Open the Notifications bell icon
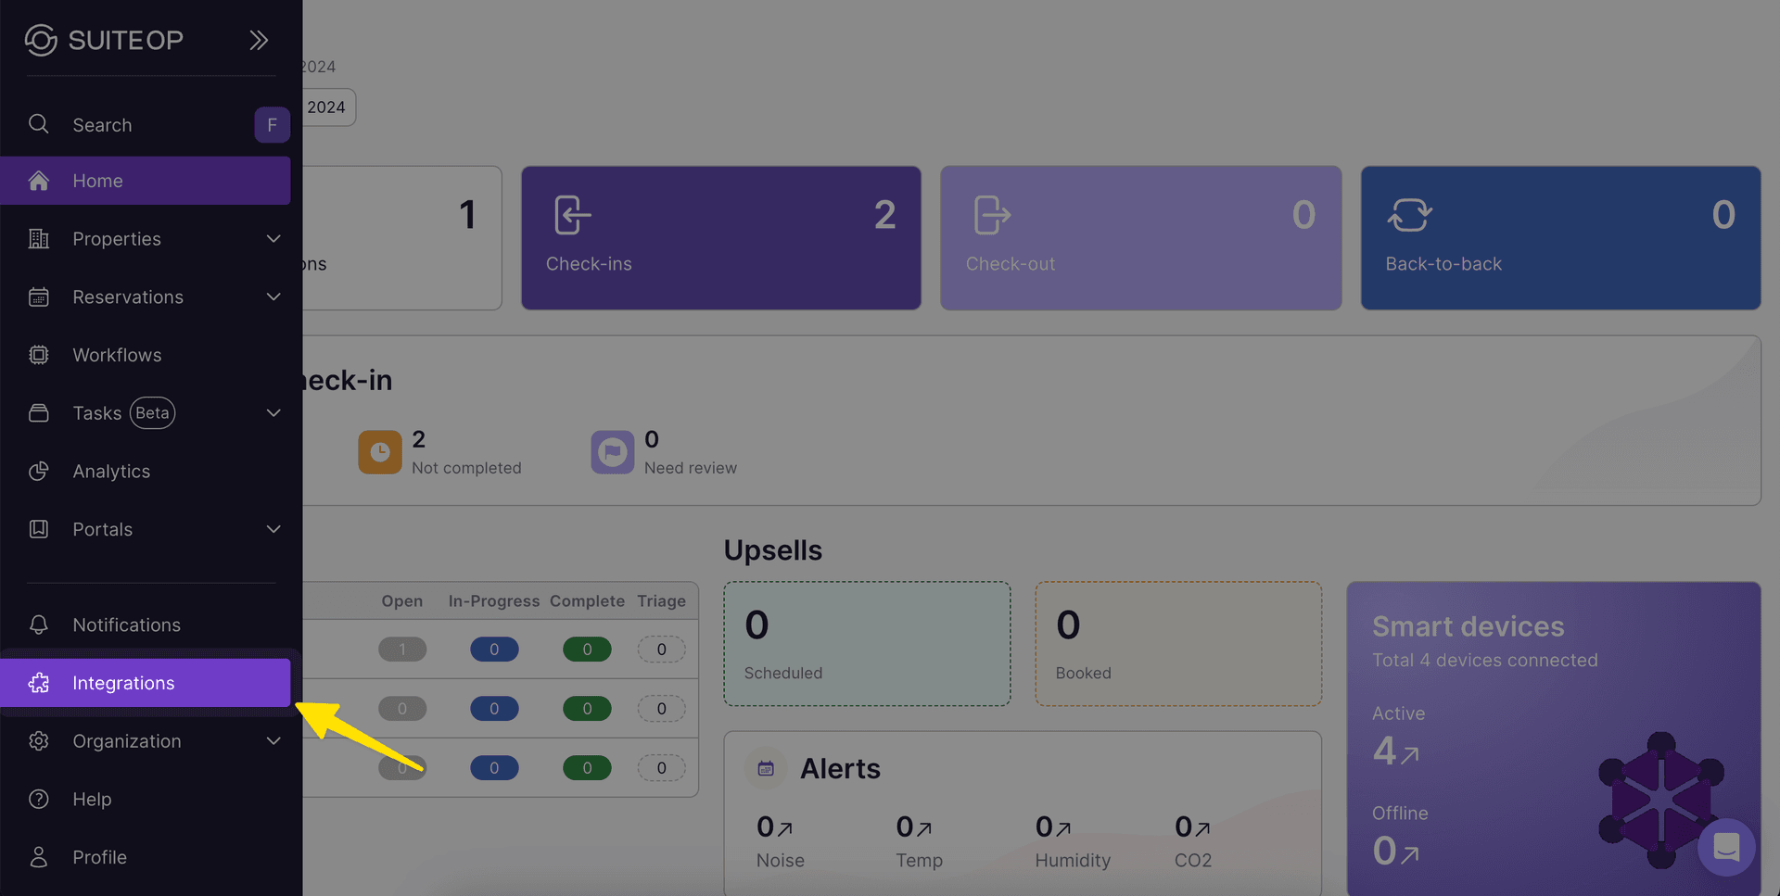The width and height of the screenshot is (1780, 896). coord(38,625)
